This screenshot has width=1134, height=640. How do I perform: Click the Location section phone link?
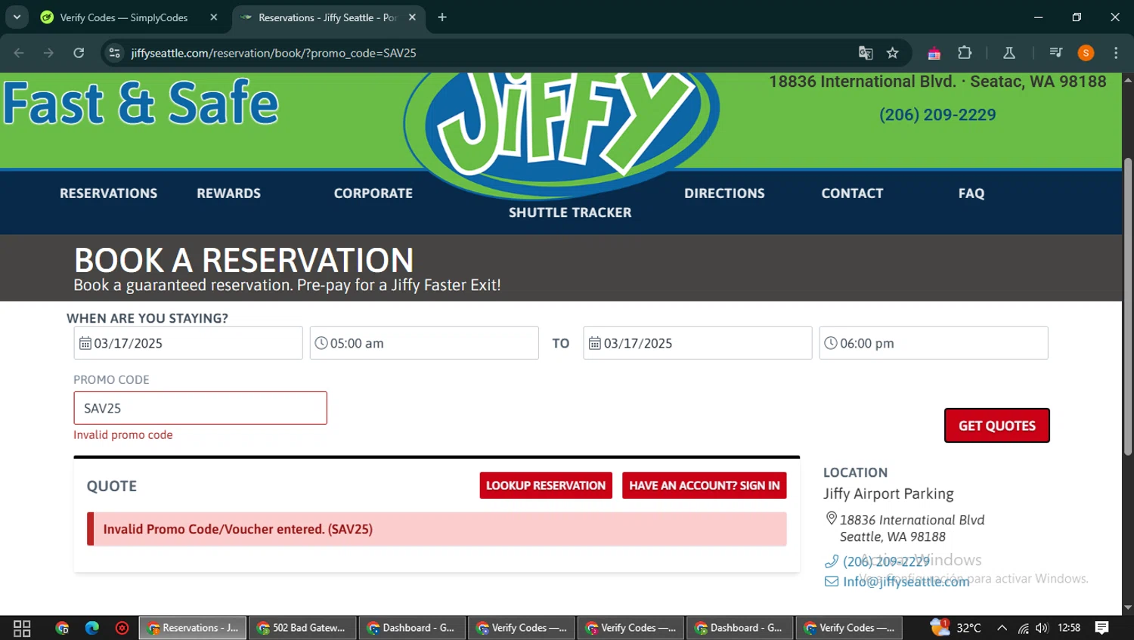(x=886, y=561)
